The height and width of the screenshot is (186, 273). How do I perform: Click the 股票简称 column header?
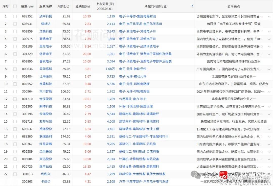pyautogui.click(x=45, y=6)
